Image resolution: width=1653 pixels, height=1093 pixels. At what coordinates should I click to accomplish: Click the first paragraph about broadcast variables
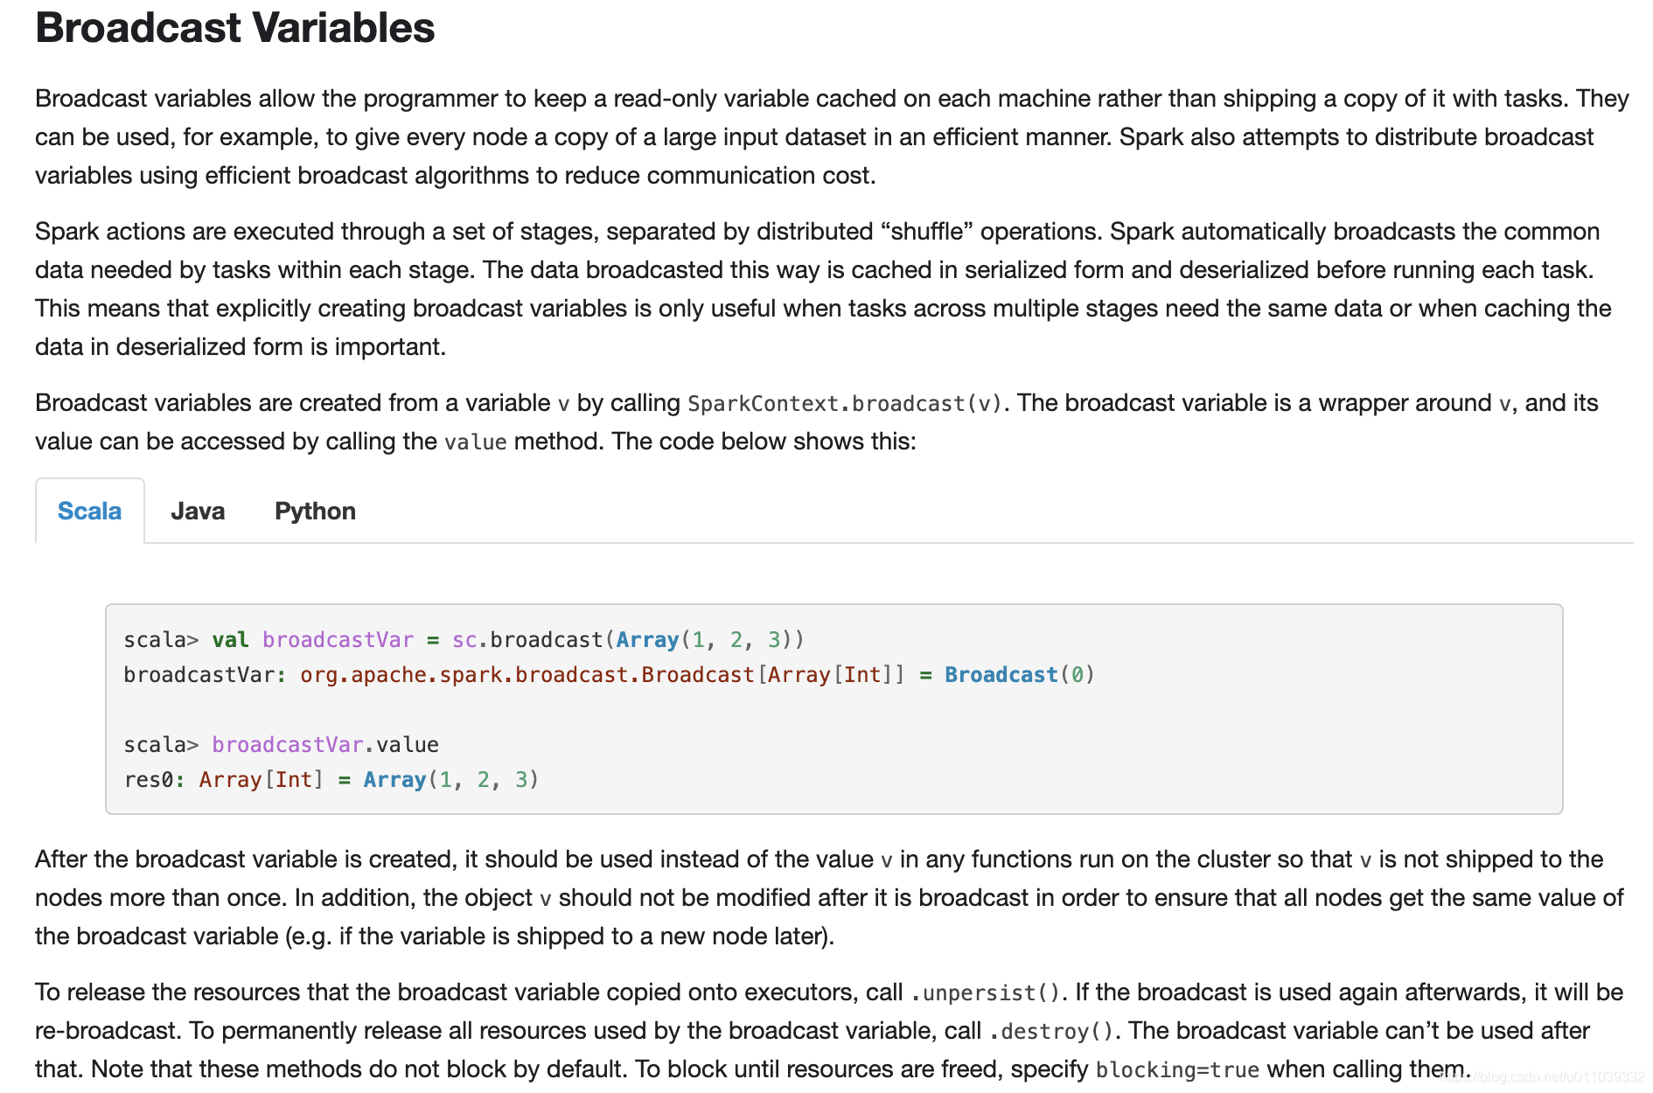[x=832, y=137]
